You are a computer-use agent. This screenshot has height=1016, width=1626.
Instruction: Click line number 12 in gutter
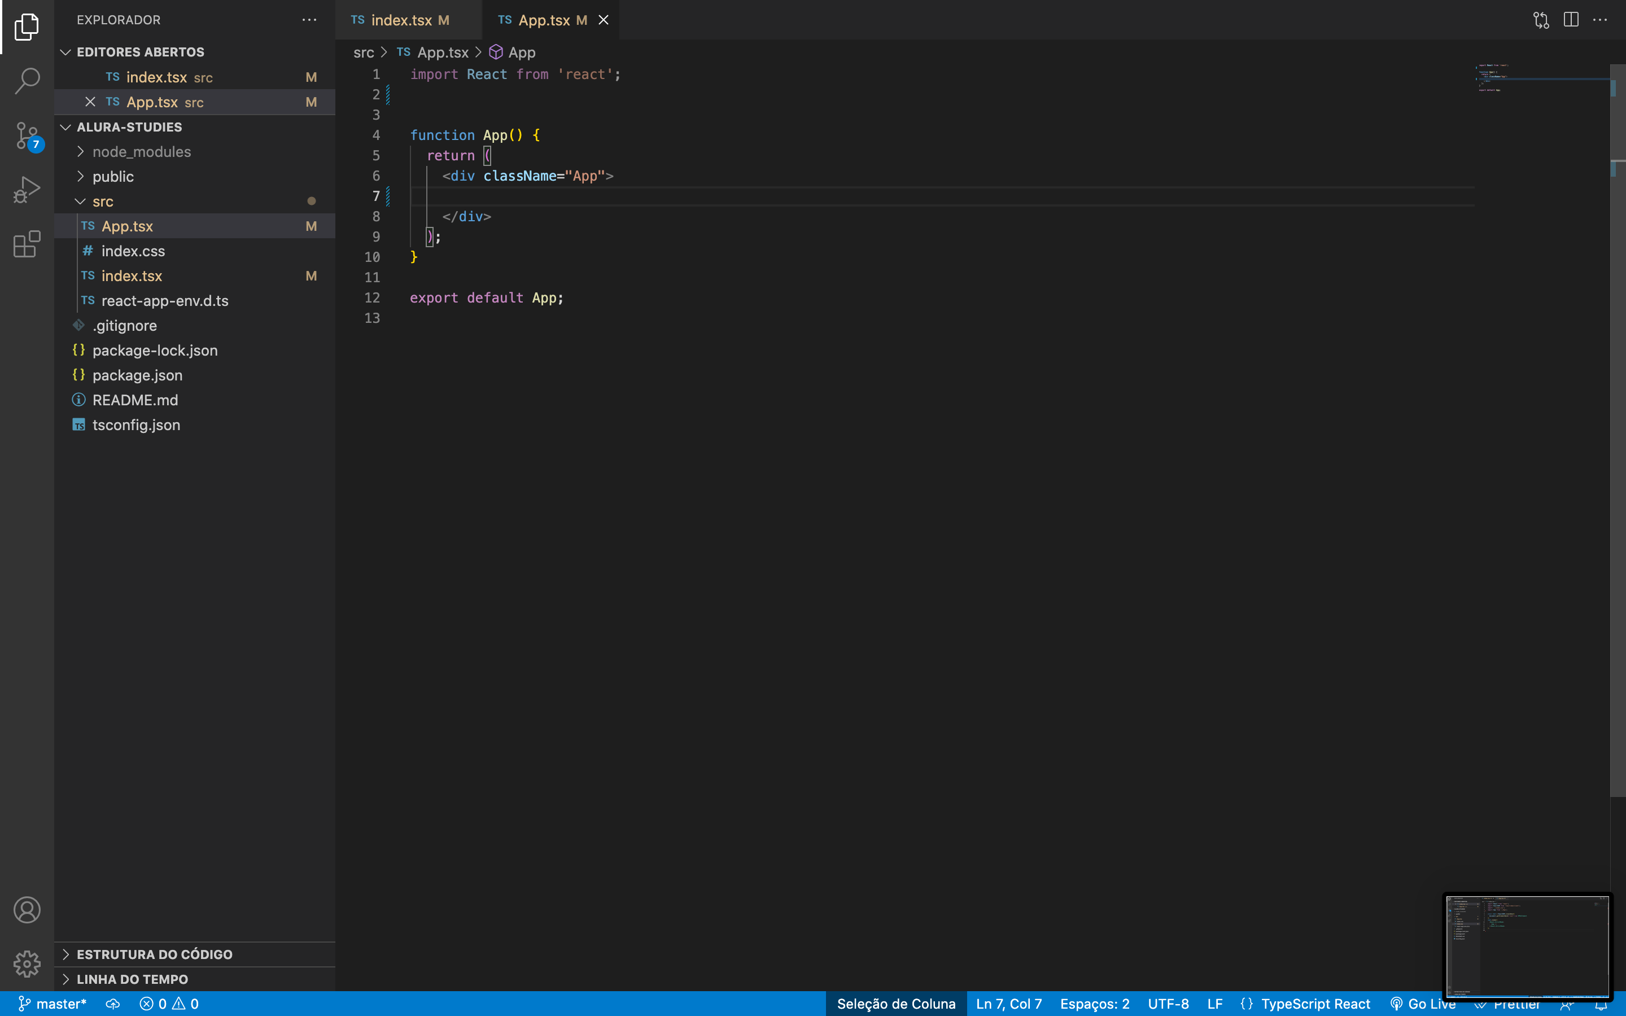(371, 297)
